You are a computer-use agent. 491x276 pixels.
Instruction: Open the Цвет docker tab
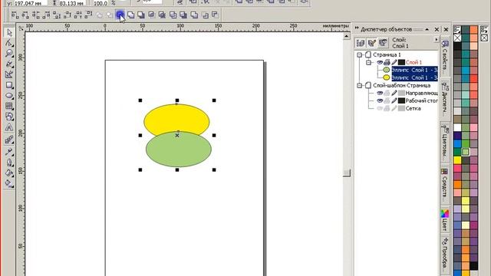click(445, 221)
